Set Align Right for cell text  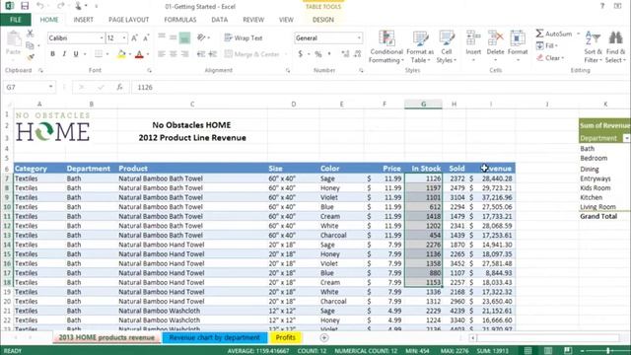(184, 54)
